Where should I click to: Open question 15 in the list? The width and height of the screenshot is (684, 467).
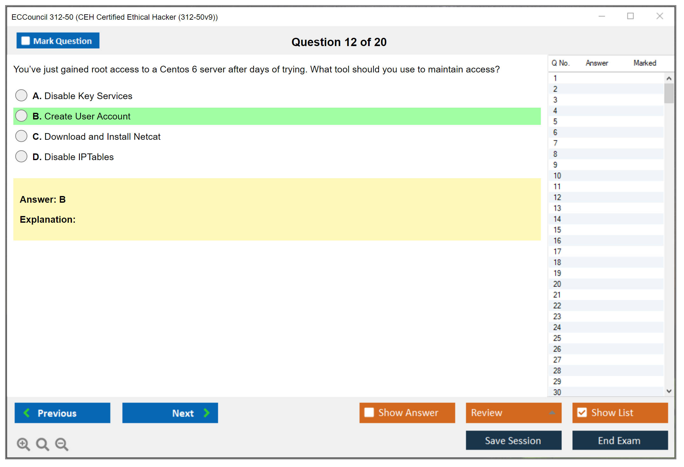pyautogui.click(x=557, y=230)
